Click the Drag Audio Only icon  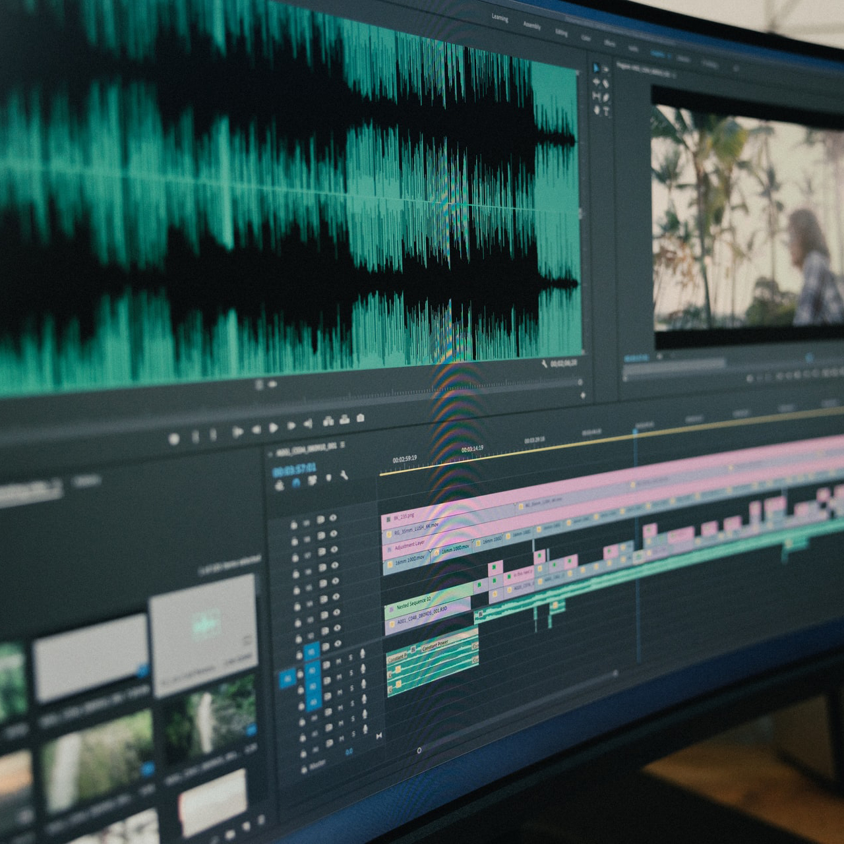pos(272,384)
